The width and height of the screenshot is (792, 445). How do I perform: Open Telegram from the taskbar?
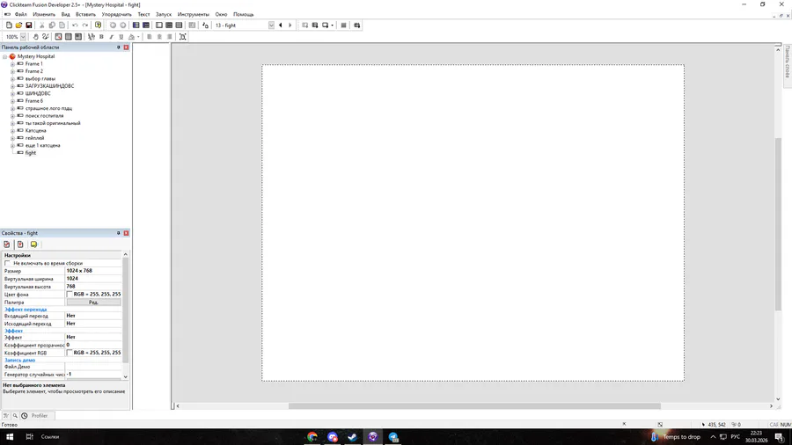(x=393, y=437)
